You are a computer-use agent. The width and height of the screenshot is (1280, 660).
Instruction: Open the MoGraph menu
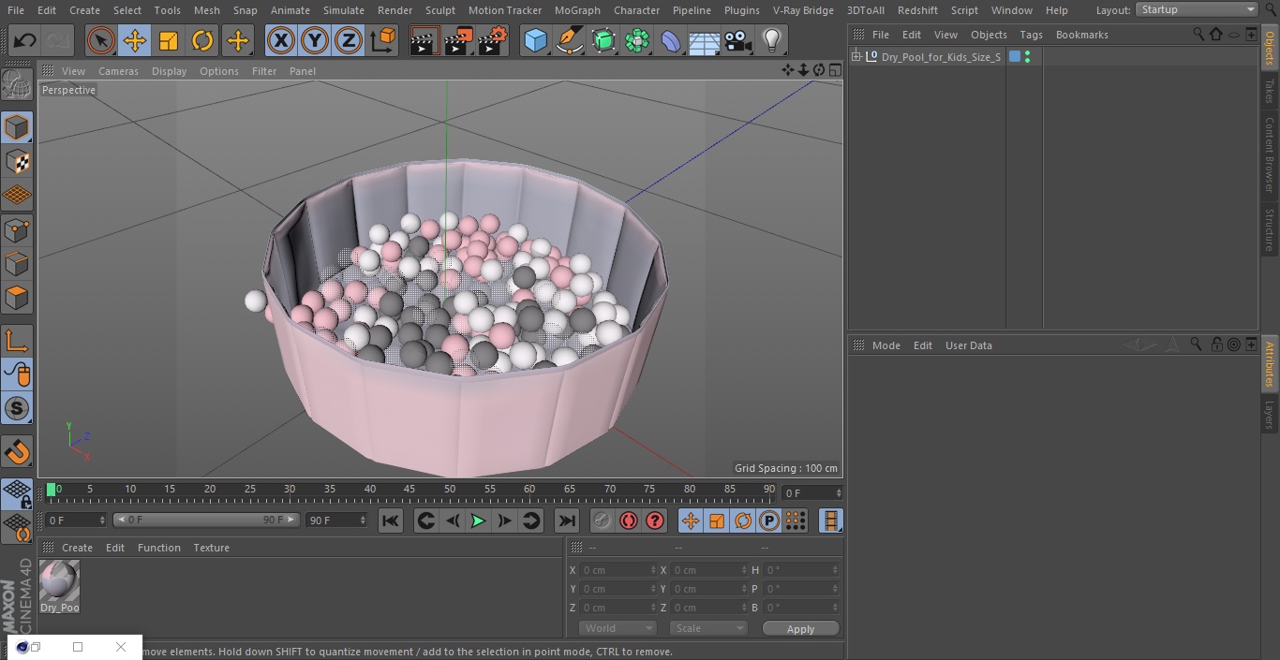tap(577, 10)
